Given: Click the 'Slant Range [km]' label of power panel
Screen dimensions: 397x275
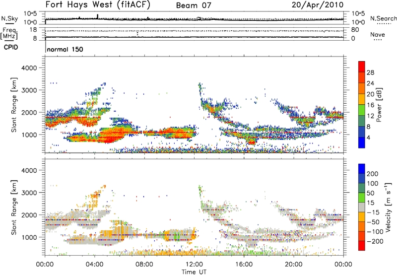Looking at the screenshot, I should [x=14, y=105].
